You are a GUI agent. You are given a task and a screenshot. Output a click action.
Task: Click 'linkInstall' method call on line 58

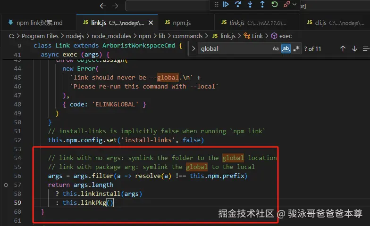click(101, 194)
